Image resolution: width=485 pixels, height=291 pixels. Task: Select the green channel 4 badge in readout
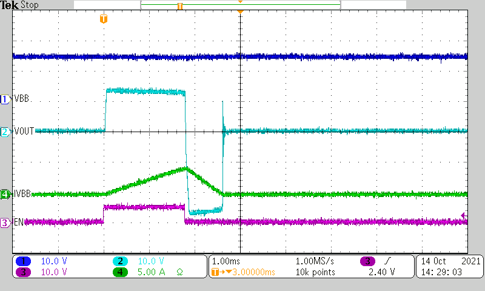point(120,272)
